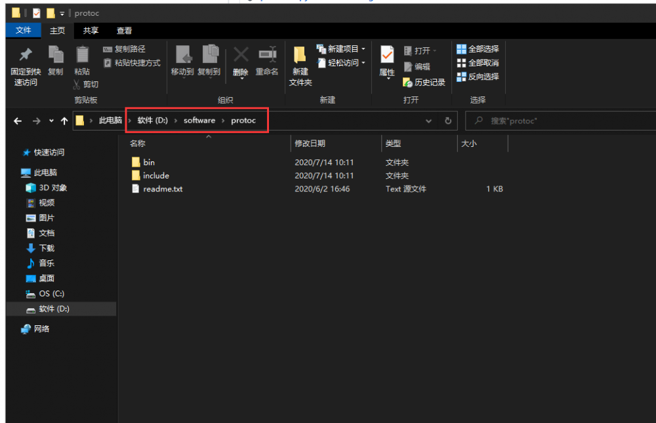Switch to the 查看 (View) tab
This screenshot has height=423, width=656.
coord(124,31)
